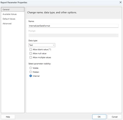Viewport: 123px width, 120px height.
Task: Click the 'Data type:' label
Action: click(33, 41)
